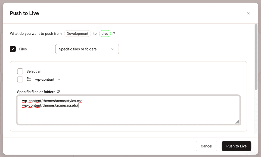Click the arrow in the Files type dropdown
The width and height of the screenshot is (261, 157).
coord(113,49)
